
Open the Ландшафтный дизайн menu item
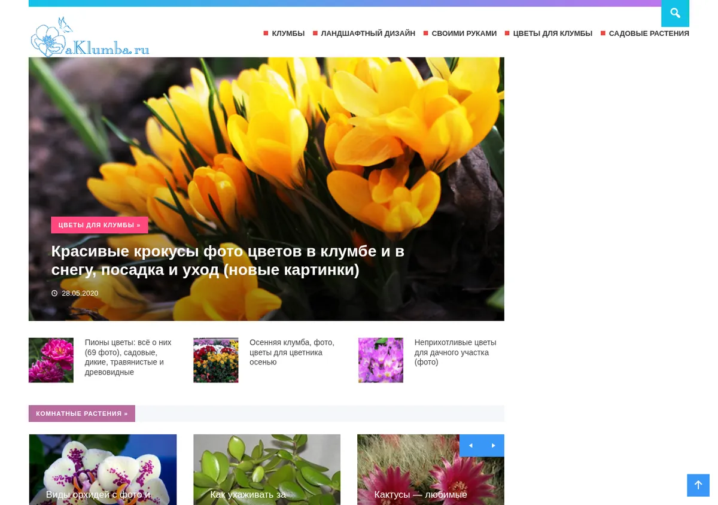click(x=368, y=34)
